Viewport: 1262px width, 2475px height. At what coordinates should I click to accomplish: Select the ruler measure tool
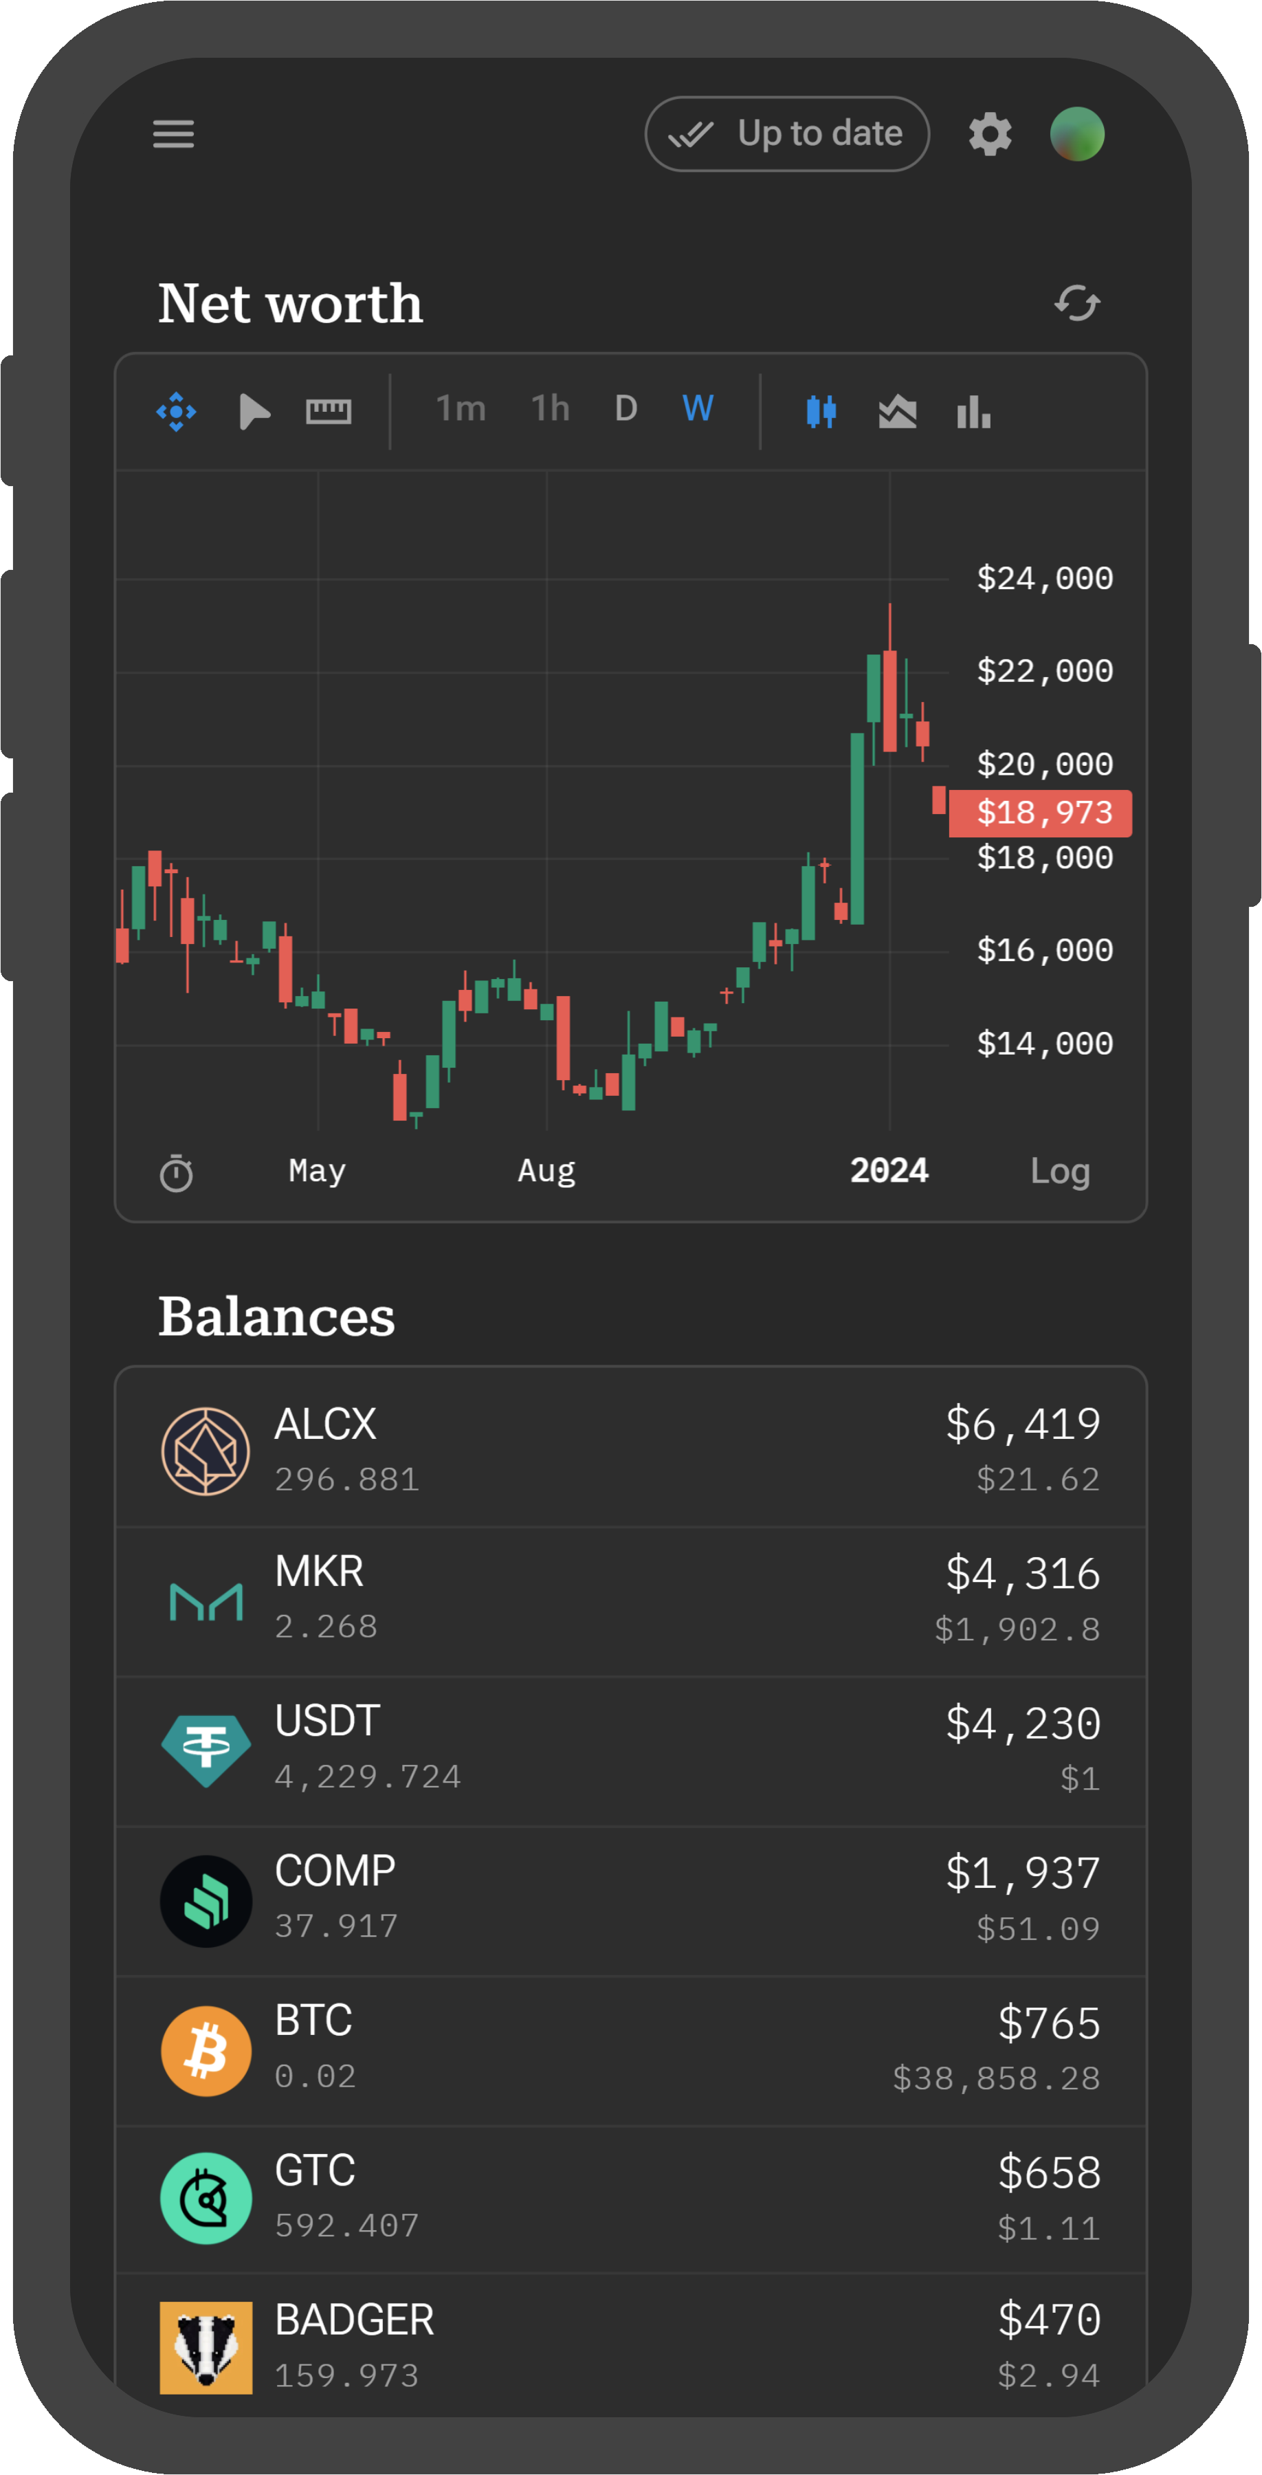click(x=329, y=411)
